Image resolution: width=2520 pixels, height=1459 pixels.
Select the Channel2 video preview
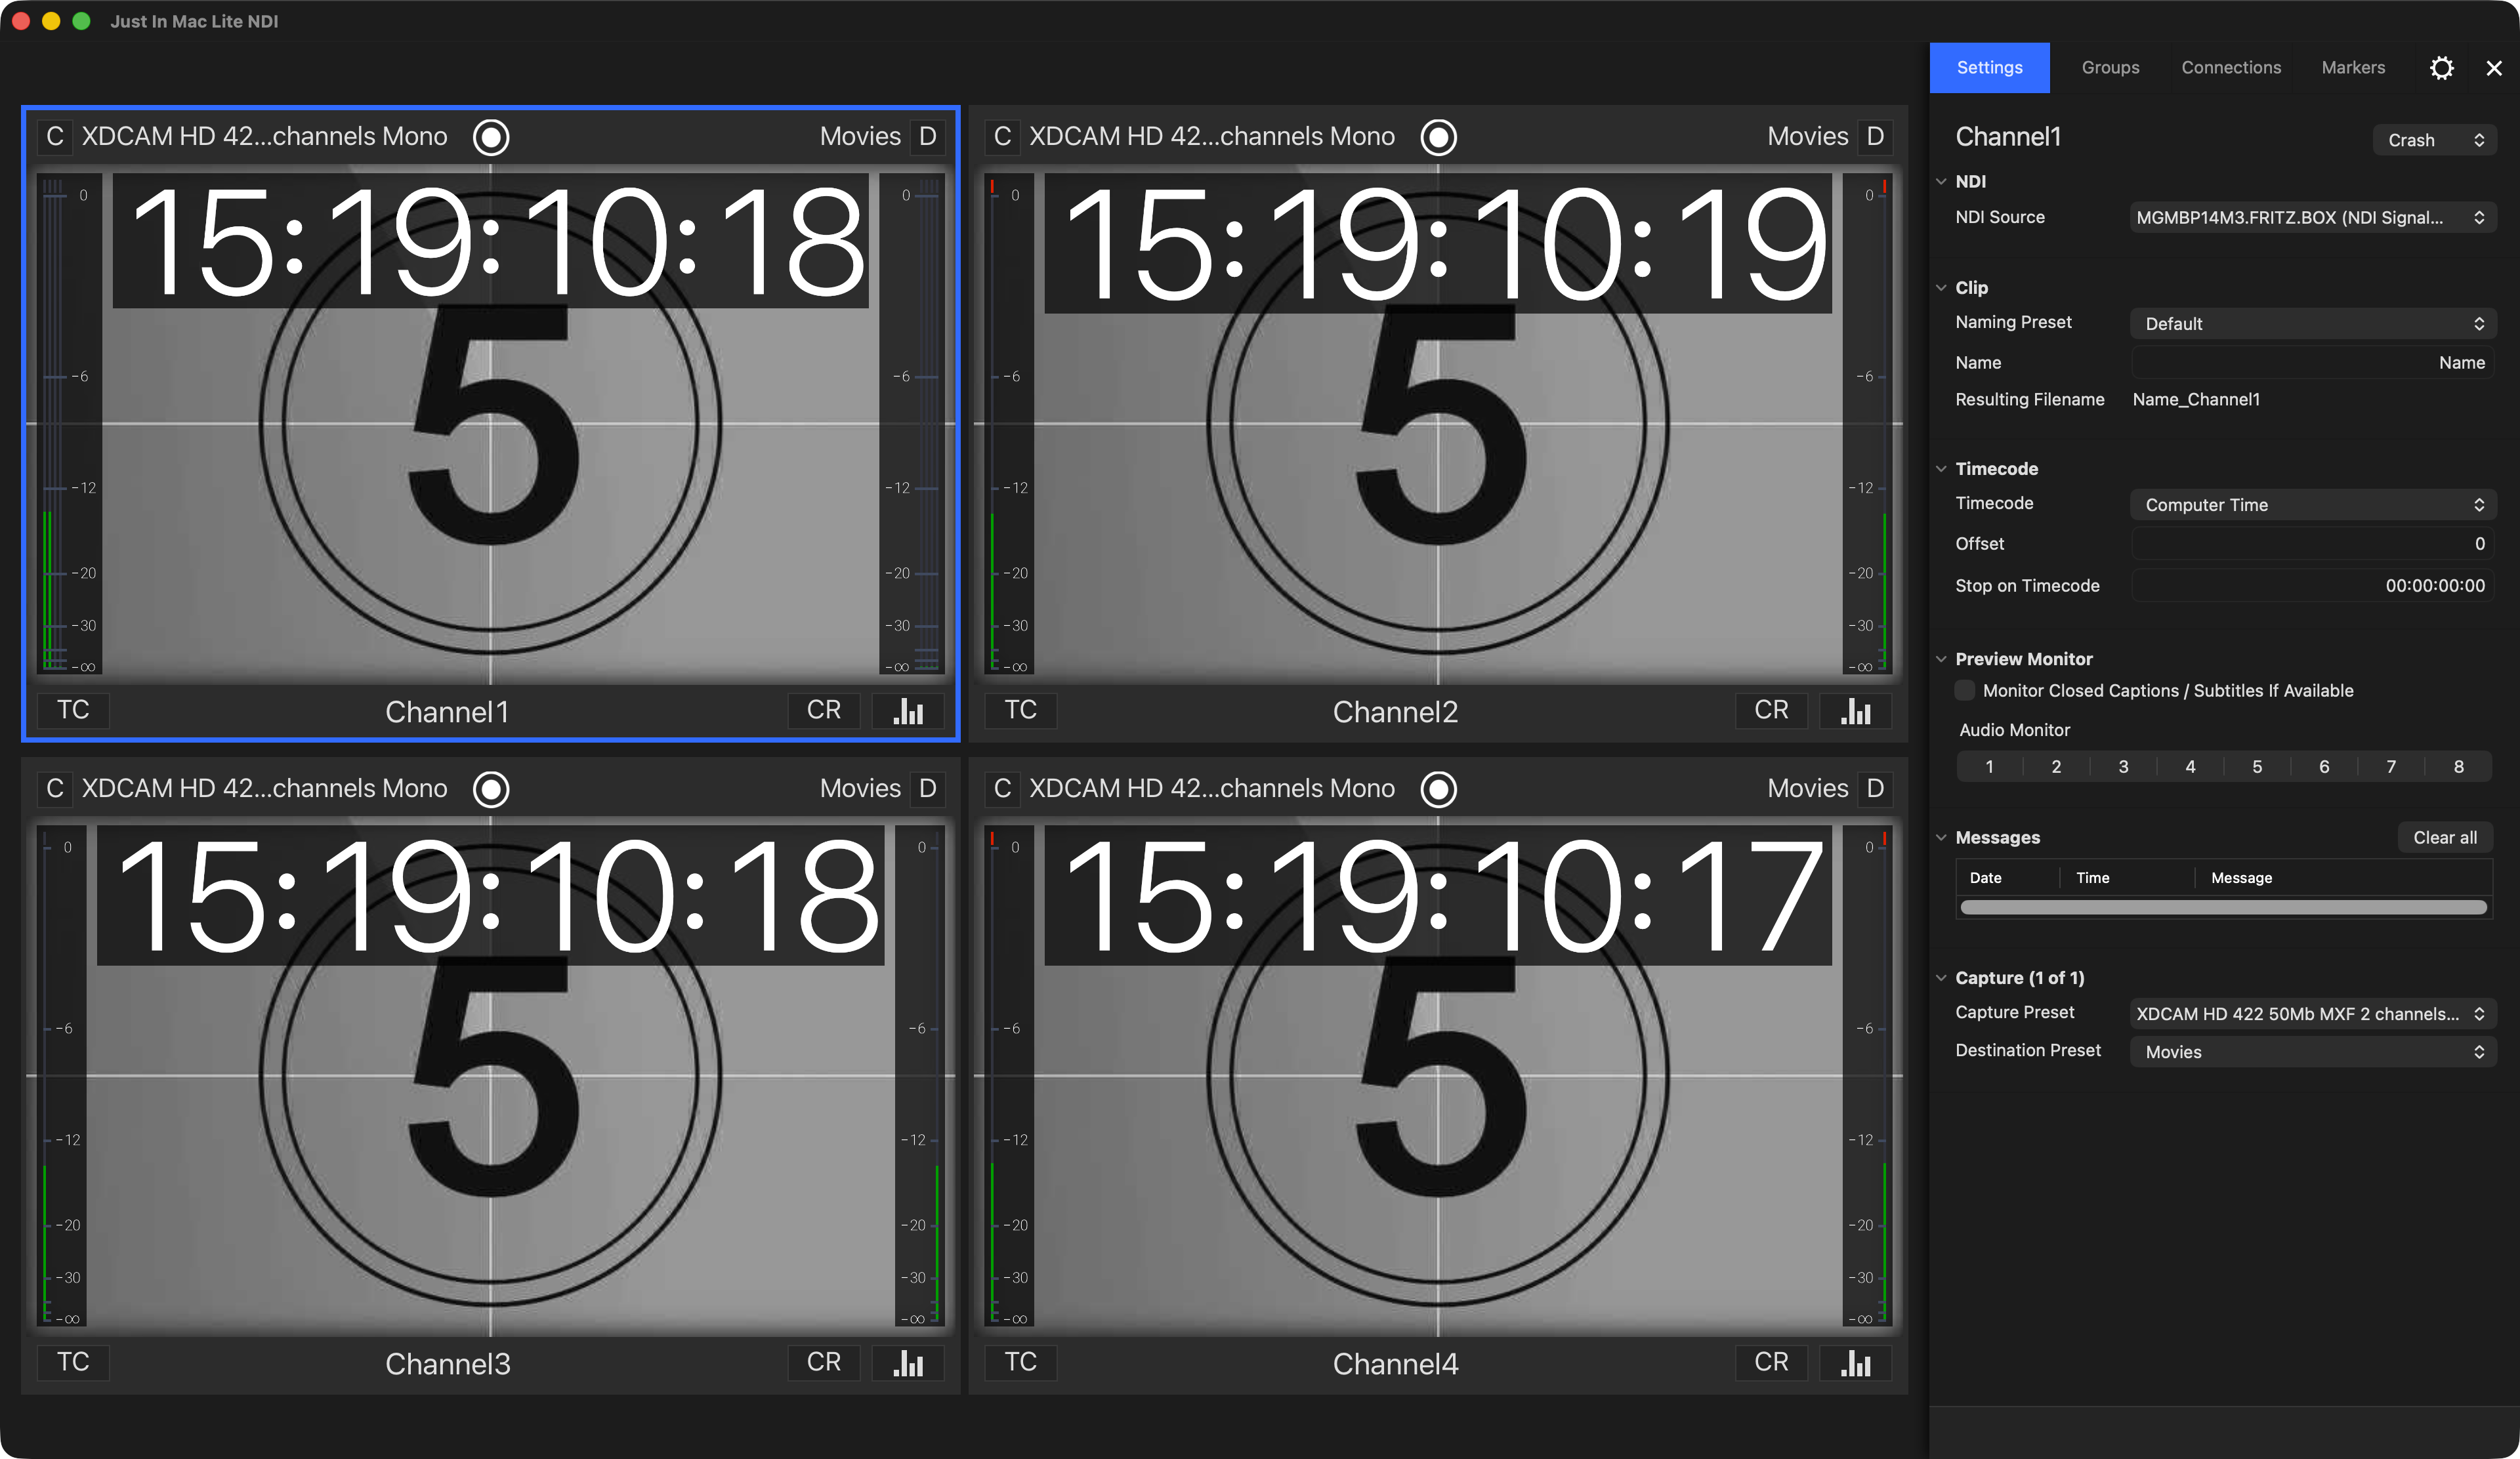(x=1438, y=424)
